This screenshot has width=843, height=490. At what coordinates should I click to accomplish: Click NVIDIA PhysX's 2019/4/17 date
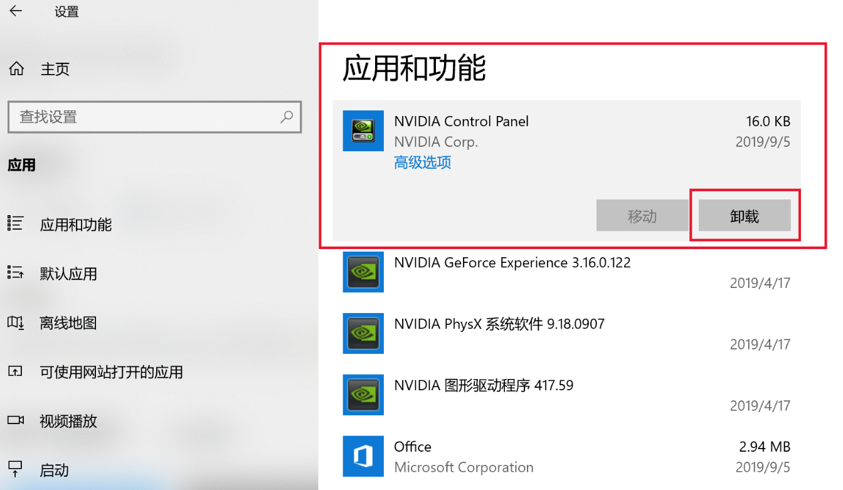(760, 344)
